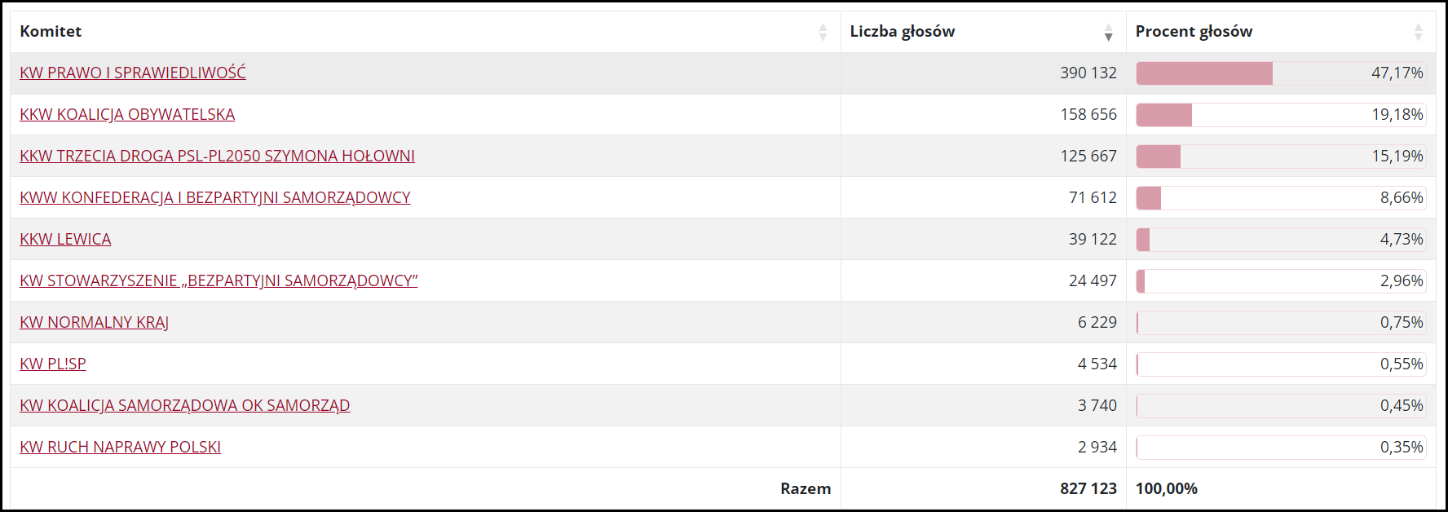Click the 19,18% progress bar

[x=1280, y=115]
